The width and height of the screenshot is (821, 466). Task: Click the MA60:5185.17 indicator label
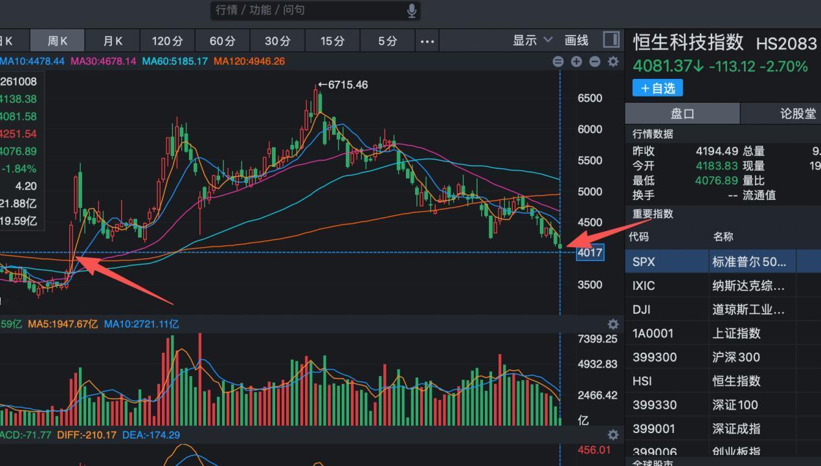[x=175, y=61]
